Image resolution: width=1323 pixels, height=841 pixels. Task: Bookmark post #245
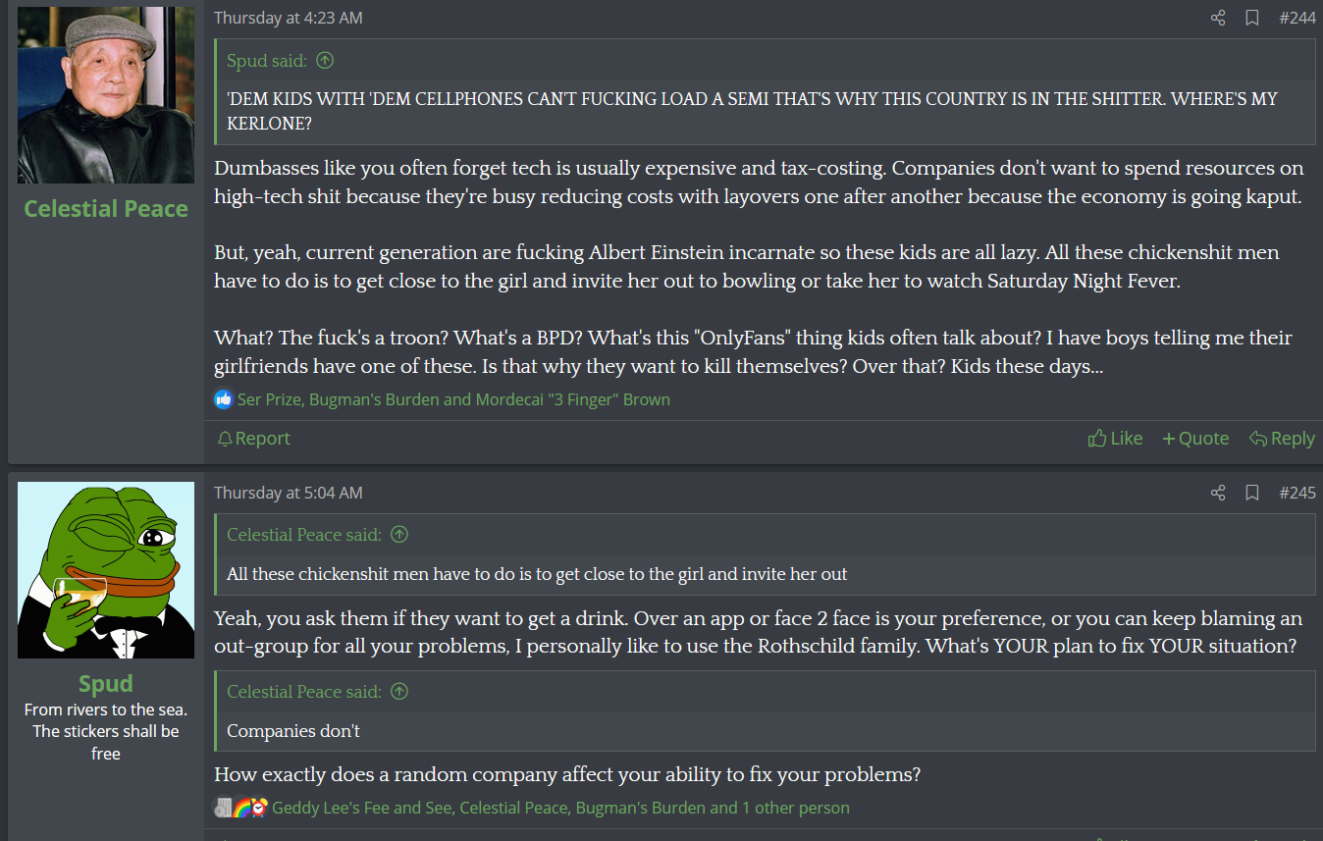pyautogui.click(x=1252, y=493)
